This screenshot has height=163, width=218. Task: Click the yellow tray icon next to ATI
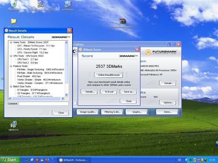[x=202, y=160]
